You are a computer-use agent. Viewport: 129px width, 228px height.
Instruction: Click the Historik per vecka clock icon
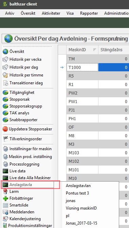tap(5, 59)
